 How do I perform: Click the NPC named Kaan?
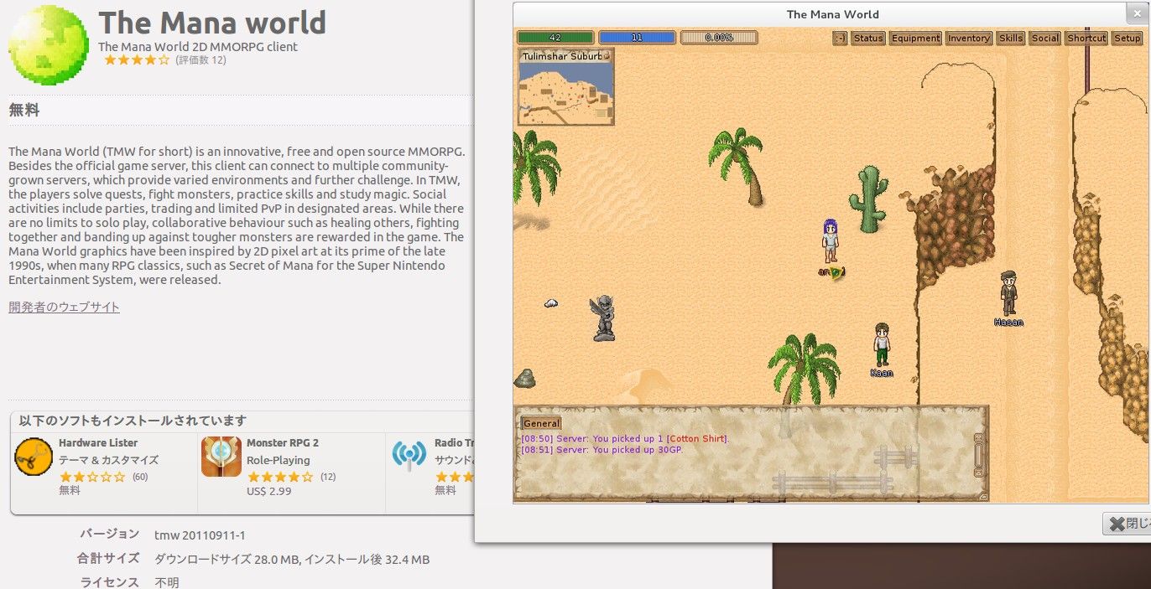(x=881, y=345)
